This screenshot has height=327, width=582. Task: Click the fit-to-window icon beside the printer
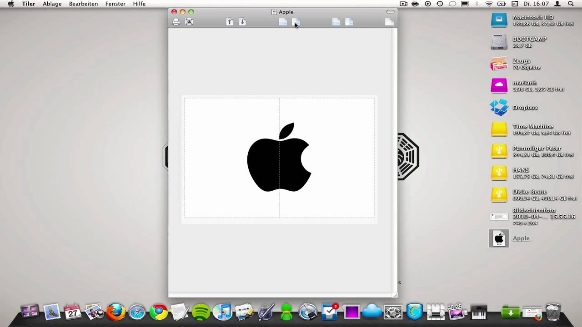[189, 22]
